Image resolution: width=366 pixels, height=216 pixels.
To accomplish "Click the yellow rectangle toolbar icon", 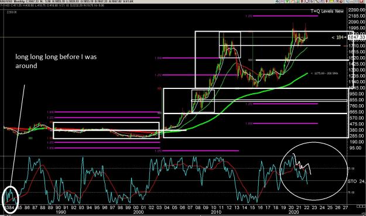I will [331, 1].
